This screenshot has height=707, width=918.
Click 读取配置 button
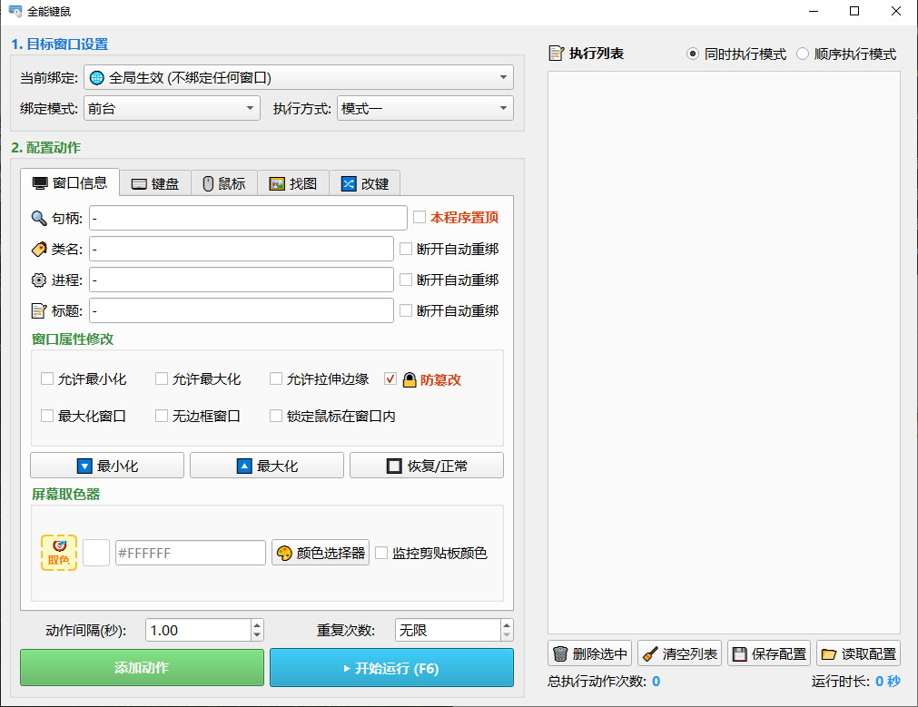pos(859,653)
